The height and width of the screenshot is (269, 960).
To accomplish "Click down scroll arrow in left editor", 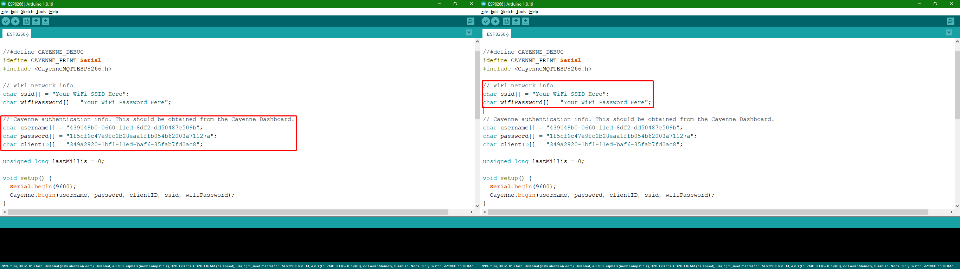I will point(477,206).
